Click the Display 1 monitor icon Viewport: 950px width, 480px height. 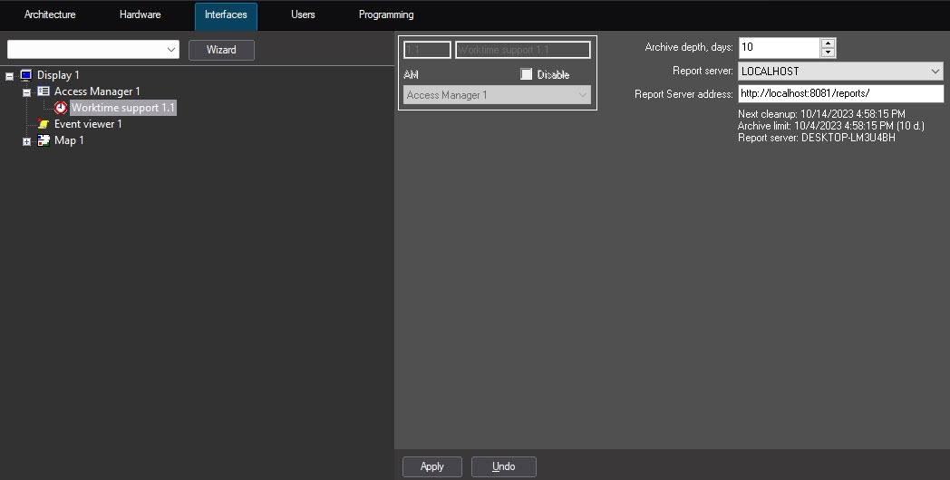[x=25, y=75]
